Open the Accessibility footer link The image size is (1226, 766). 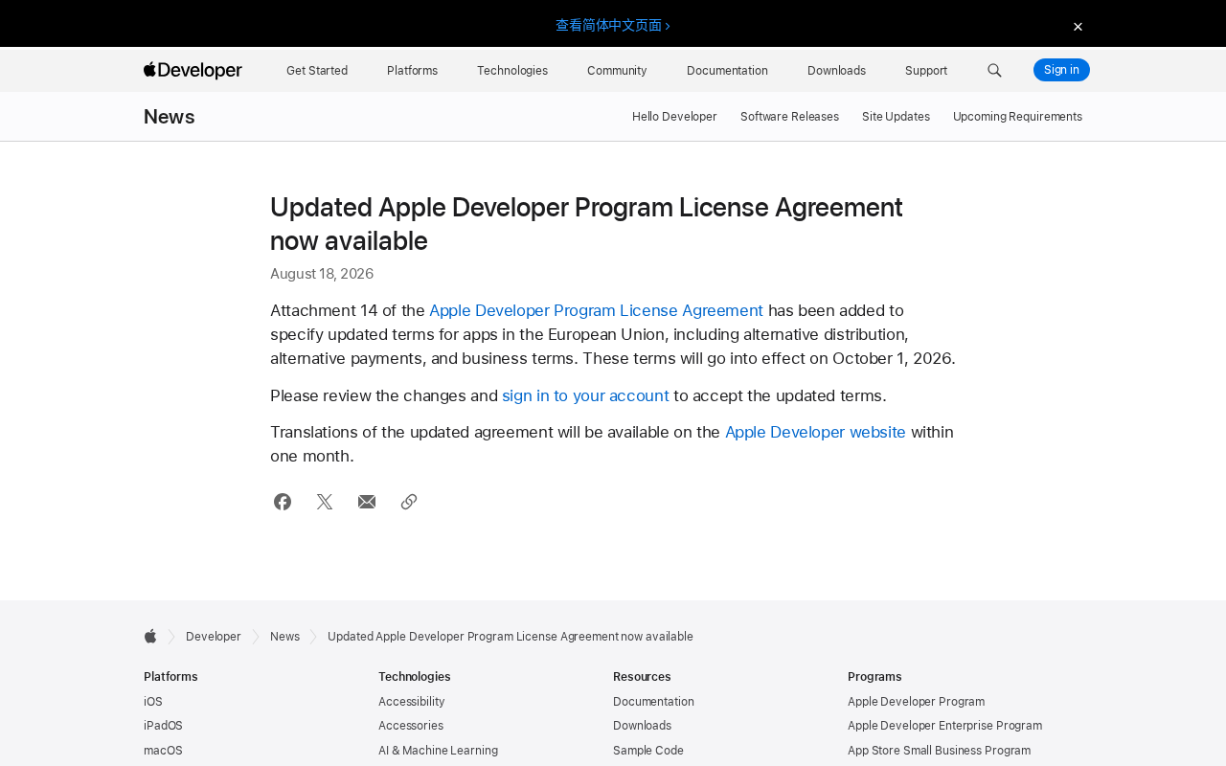click(412, 702)
